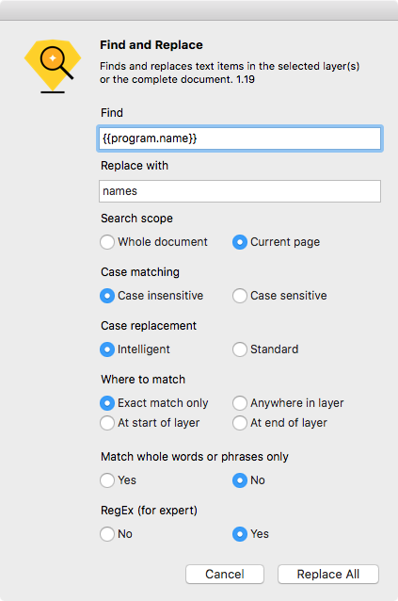Click the Cancel button
This screenshot has height=601, width=398.
[x=225, y=575]
